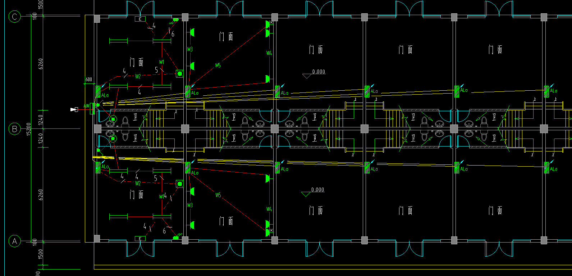This screenshot has height=276, width=572.
Task: Click the upper W4 circuit label
Action: [x=269, y=53]
